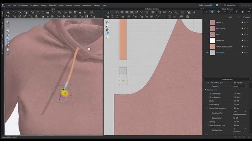Viewport: 252px width, 141px height.
Task: Collapse the Property Editor panel arrow
Action: (204, 79)
